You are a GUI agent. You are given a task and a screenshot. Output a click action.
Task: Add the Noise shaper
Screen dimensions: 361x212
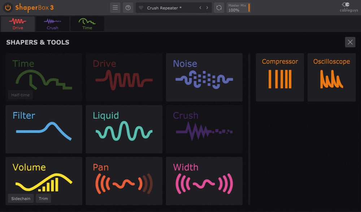[204, 77]
